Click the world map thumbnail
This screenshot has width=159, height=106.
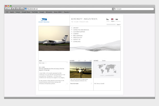tap(107, 70)
